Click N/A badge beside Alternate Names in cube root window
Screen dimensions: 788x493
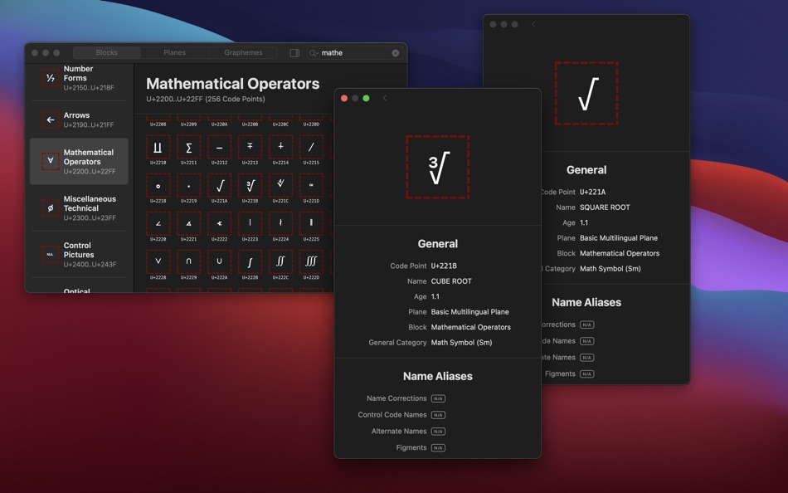point(438,432)
